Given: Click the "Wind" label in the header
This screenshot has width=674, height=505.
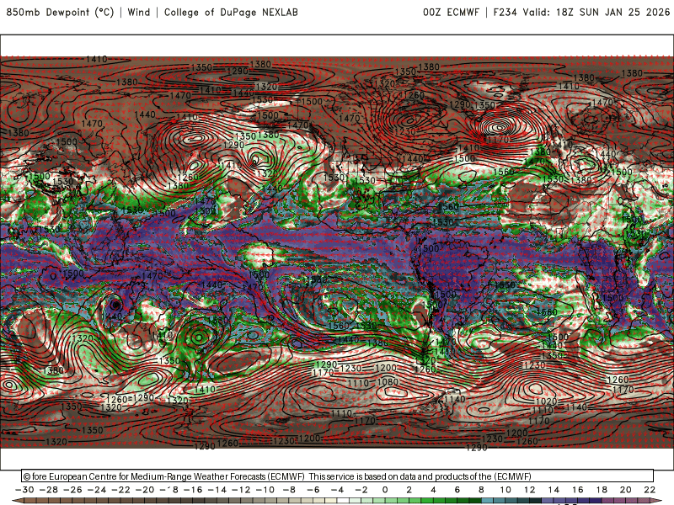Looking at the screenshot, I should click(x=139, y=12).
